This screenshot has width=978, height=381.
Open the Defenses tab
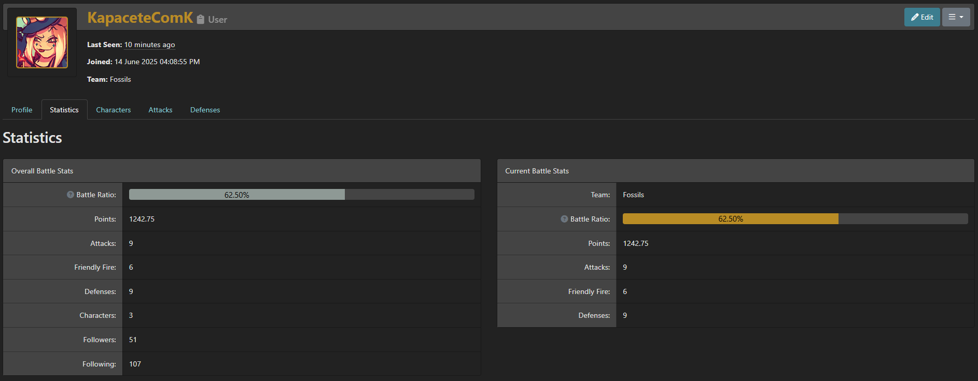205,110
